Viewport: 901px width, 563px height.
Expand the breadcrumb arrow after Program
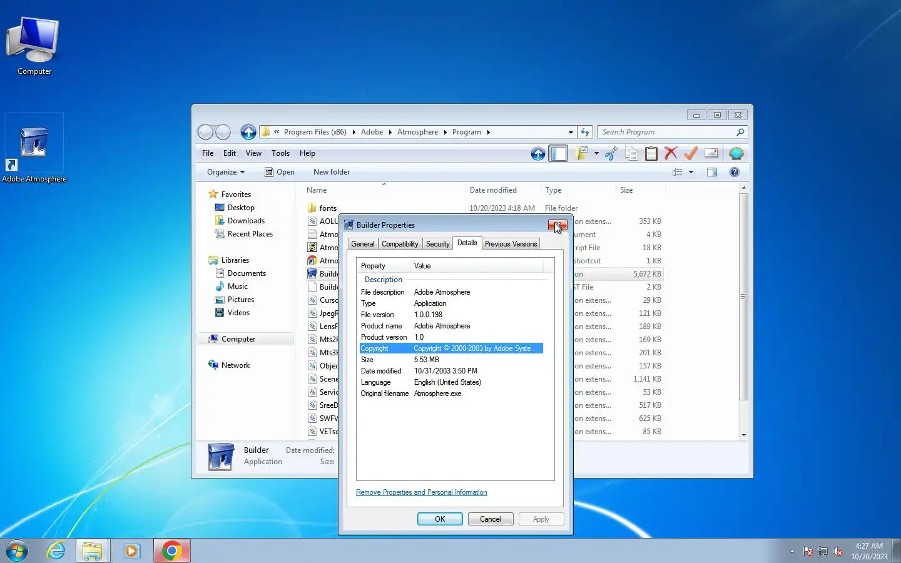click(x=488, y=132)
